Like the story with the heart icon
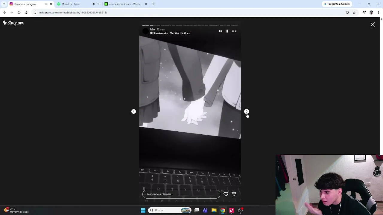383x215 pixels. pos(226,194)
